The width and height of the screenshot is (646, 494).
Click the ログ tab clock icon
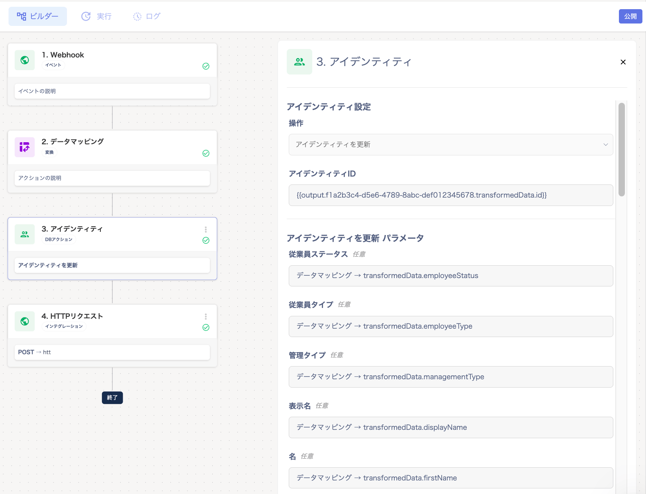[x=137, y=16]
